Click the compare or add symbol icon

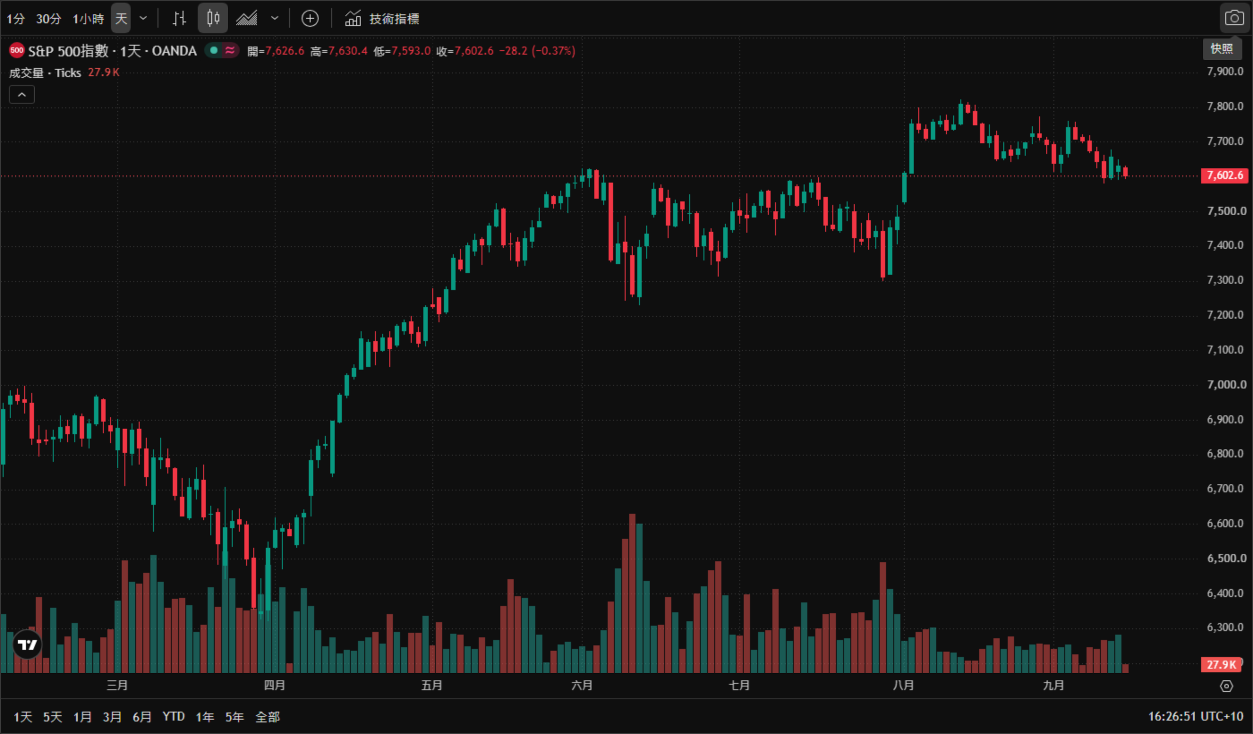point(310,19)
